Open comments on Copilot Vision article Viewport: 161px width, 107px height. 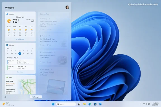tap(48, 29)
